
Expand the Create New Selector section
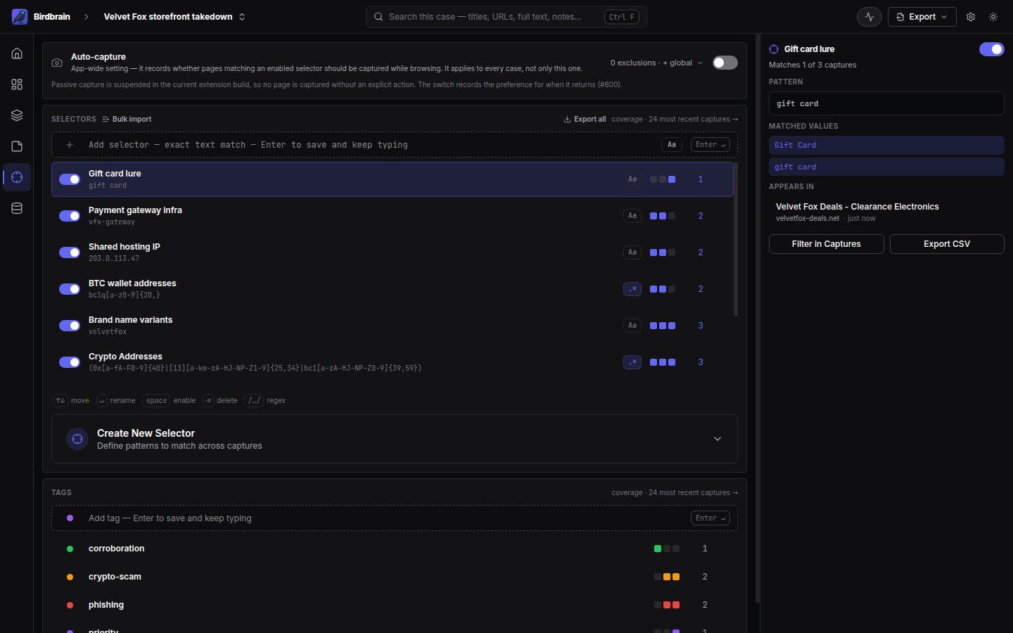[395, 439]
